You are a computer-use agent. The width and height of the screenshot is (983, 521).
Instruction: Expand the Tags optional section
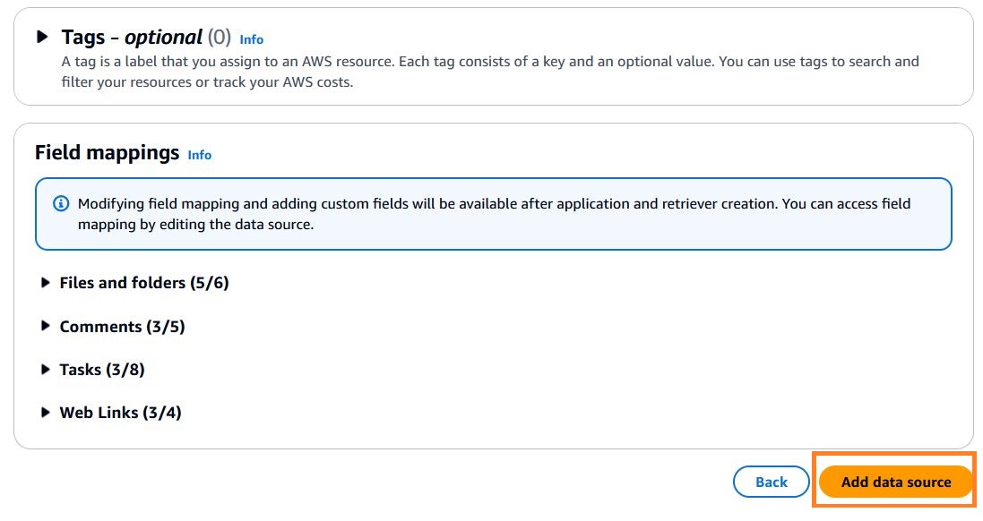[43, 37]
